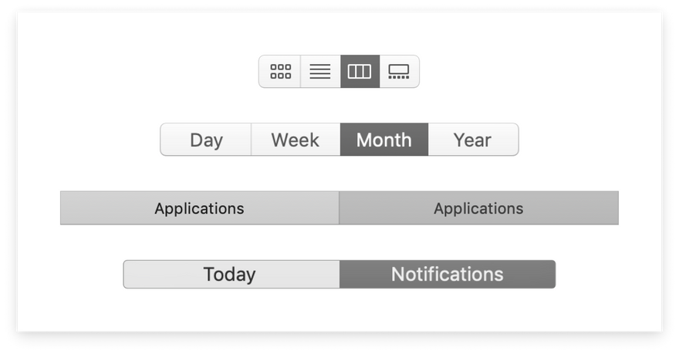
Task: Select the highlighted column view icon
Action: click(360, 72)
